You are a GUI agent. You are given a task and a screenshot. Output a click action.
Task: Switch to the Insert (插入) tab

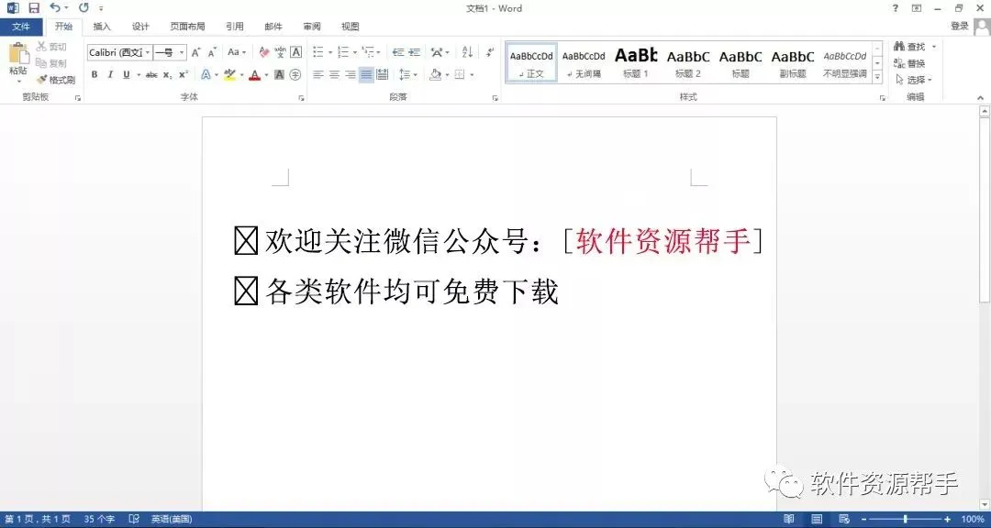point(102,27)
